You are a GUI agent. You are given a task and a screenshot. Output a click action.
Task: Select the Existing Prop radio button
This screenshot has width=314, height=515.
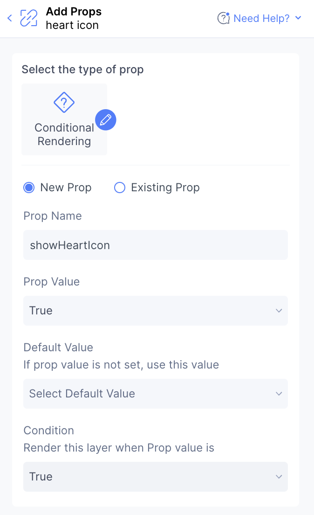coord(120,187)
